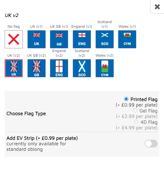Viewport: 164px width, 169px height.
Task: Click the Gel Flag label text
Action: coord(148,111)
